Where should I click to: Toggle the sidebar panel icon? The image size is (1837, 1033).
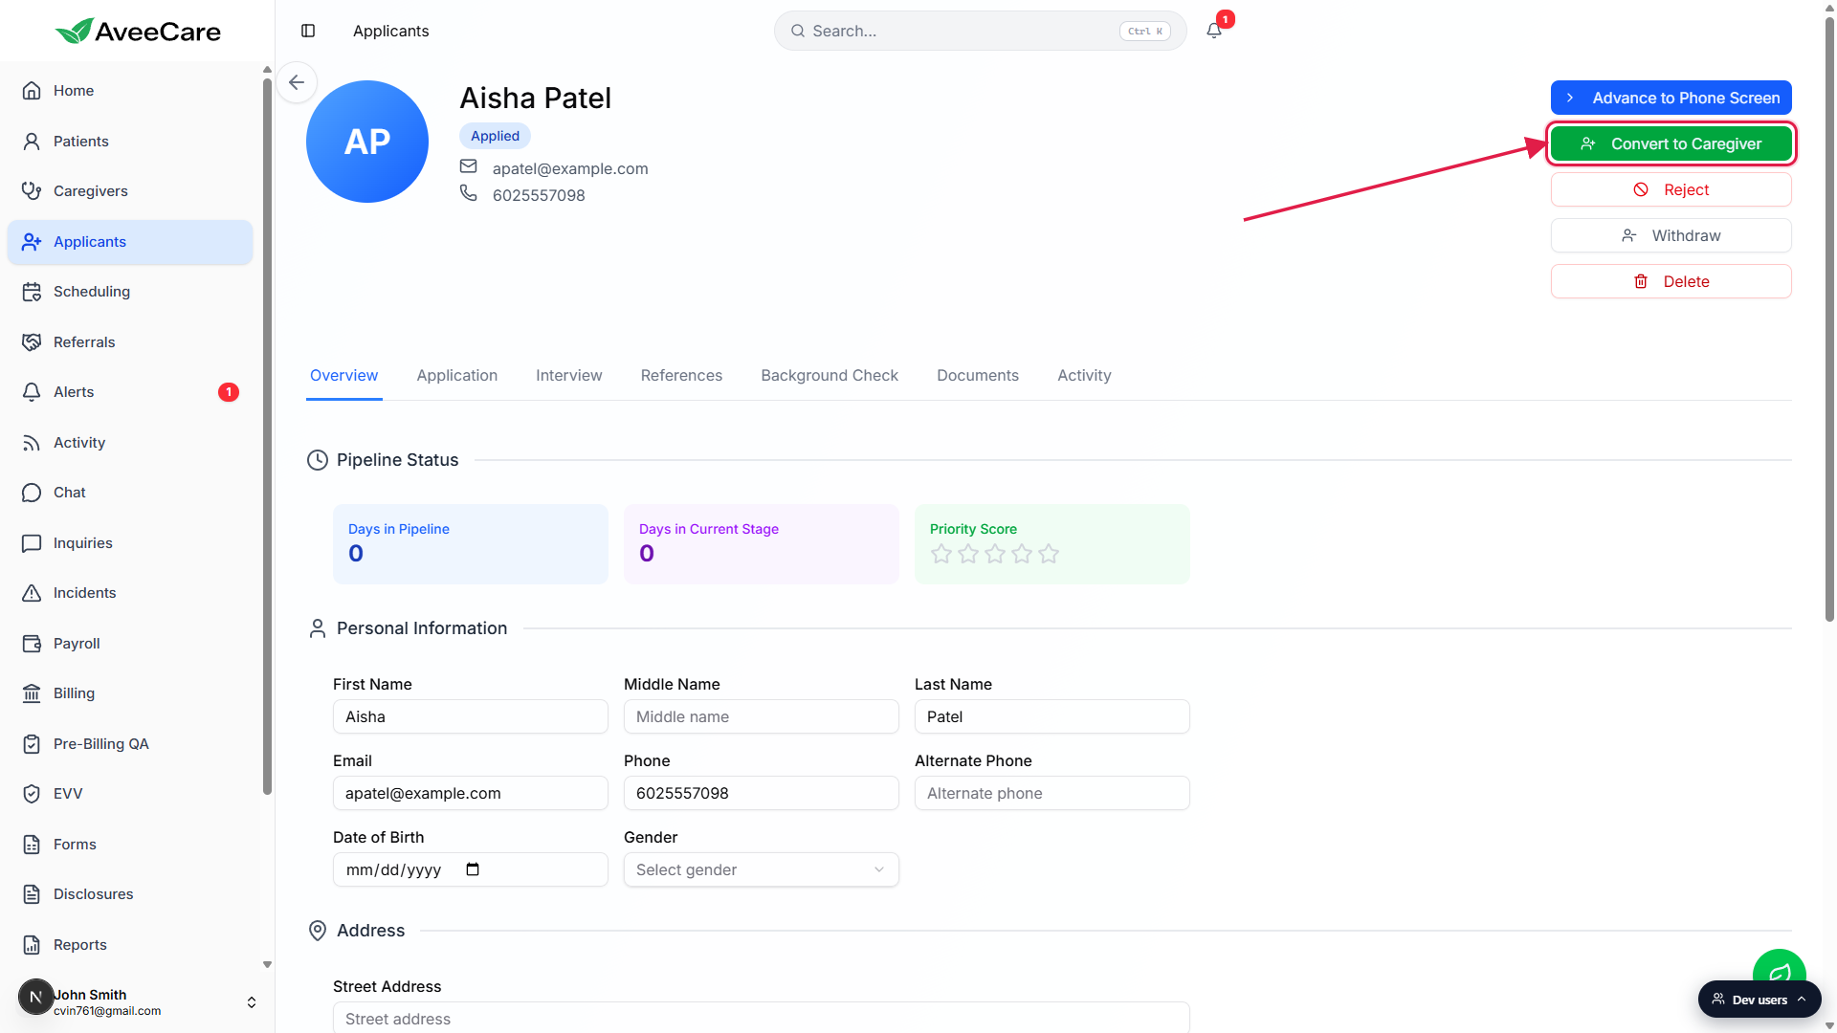pos(308,31)
